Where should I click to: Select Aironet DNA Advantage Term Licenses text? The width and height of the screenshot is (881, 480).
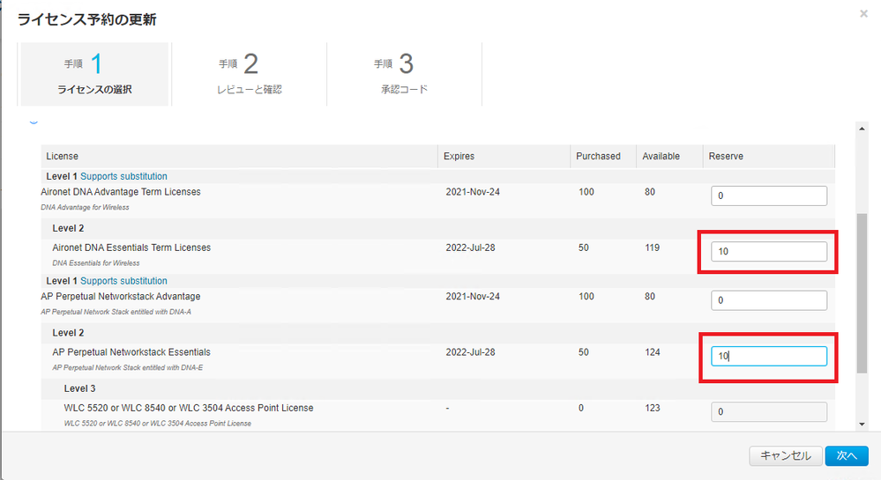pyautogui.click(x=121, y=192)
